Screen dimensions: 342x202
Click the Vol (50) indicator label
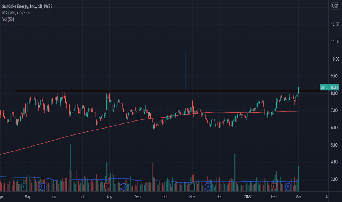click(8, 19)
